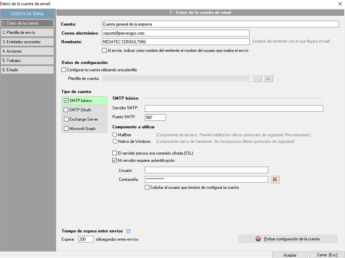Click the Aceptar button
Viewport: 345px width, 258px height.
(290, 255)
